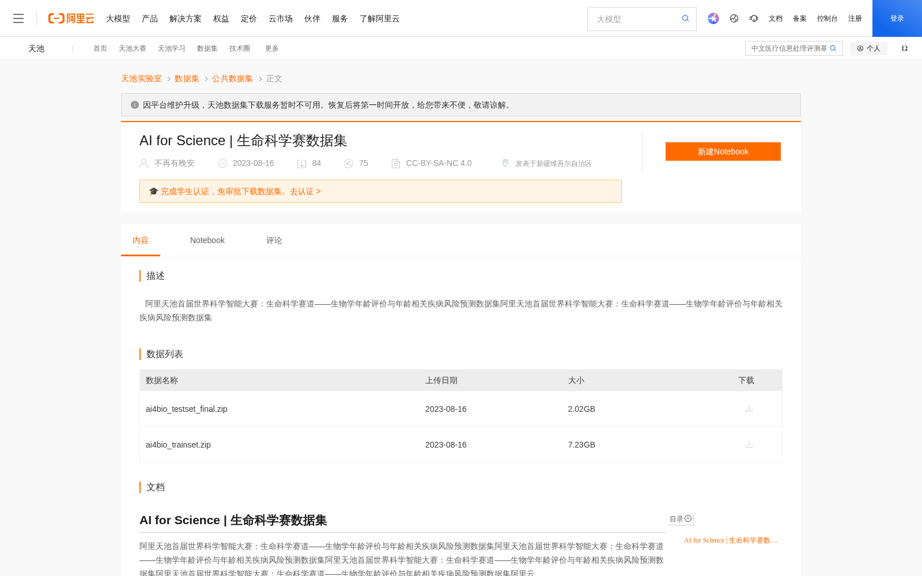Expand the 更多 menu in Tianchi nav
This screenshot has height=576, width=922.
tap(272, 48)
